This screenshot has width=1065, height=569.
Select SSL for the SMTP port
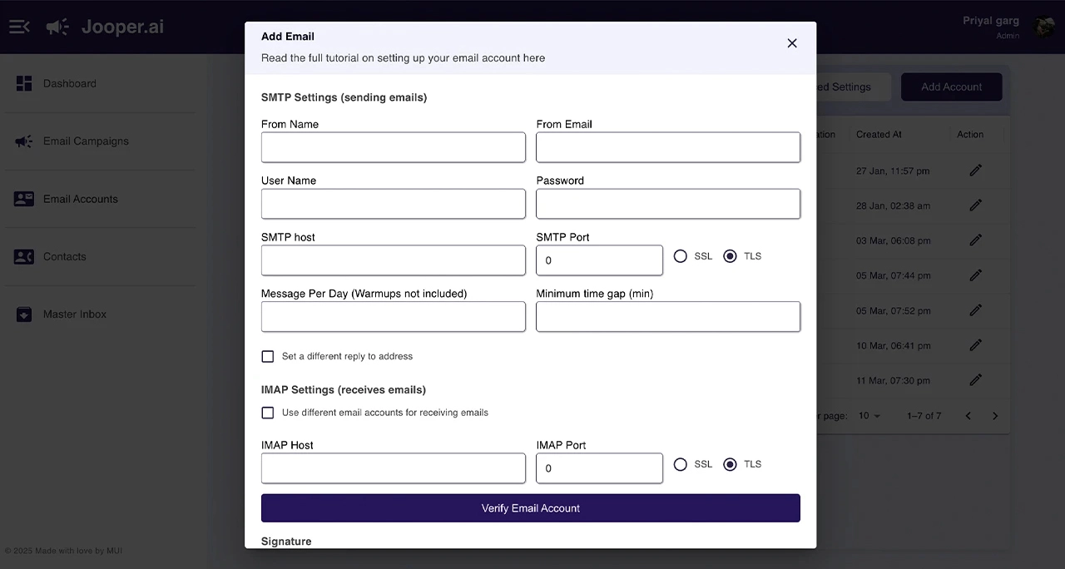[681, 256]
